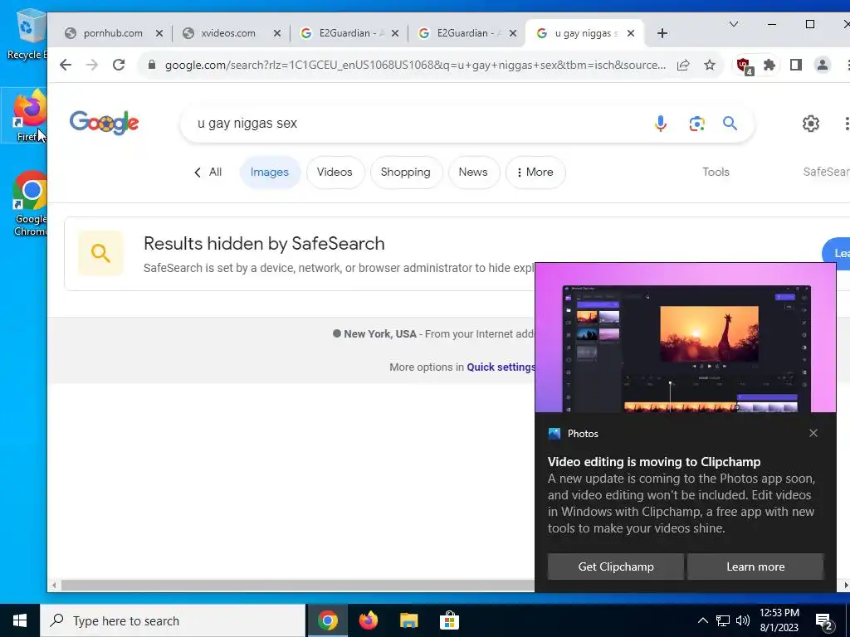The width and height of the screenshot is (850, 637).
Task: Start voice search with the microphone icon
Action: [660, 124]
